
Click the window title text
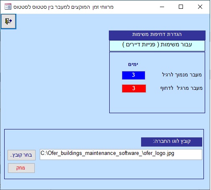click(63, 7)
